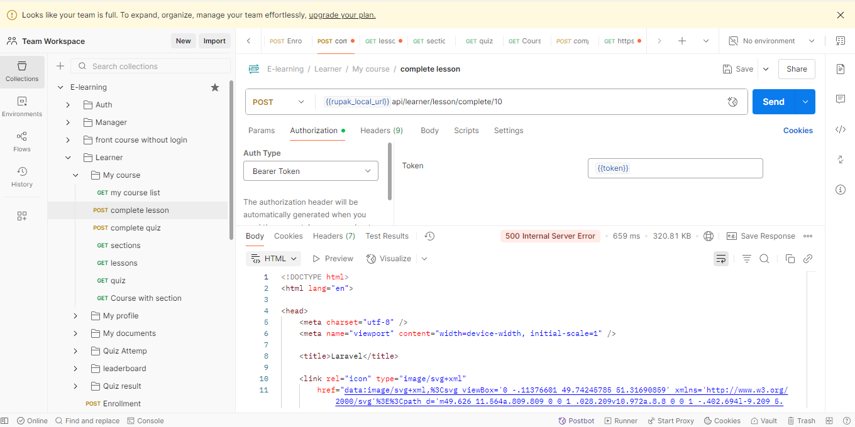Follow the upgrade your plan link
Screen dimensions: 855x427
point(342,15)
